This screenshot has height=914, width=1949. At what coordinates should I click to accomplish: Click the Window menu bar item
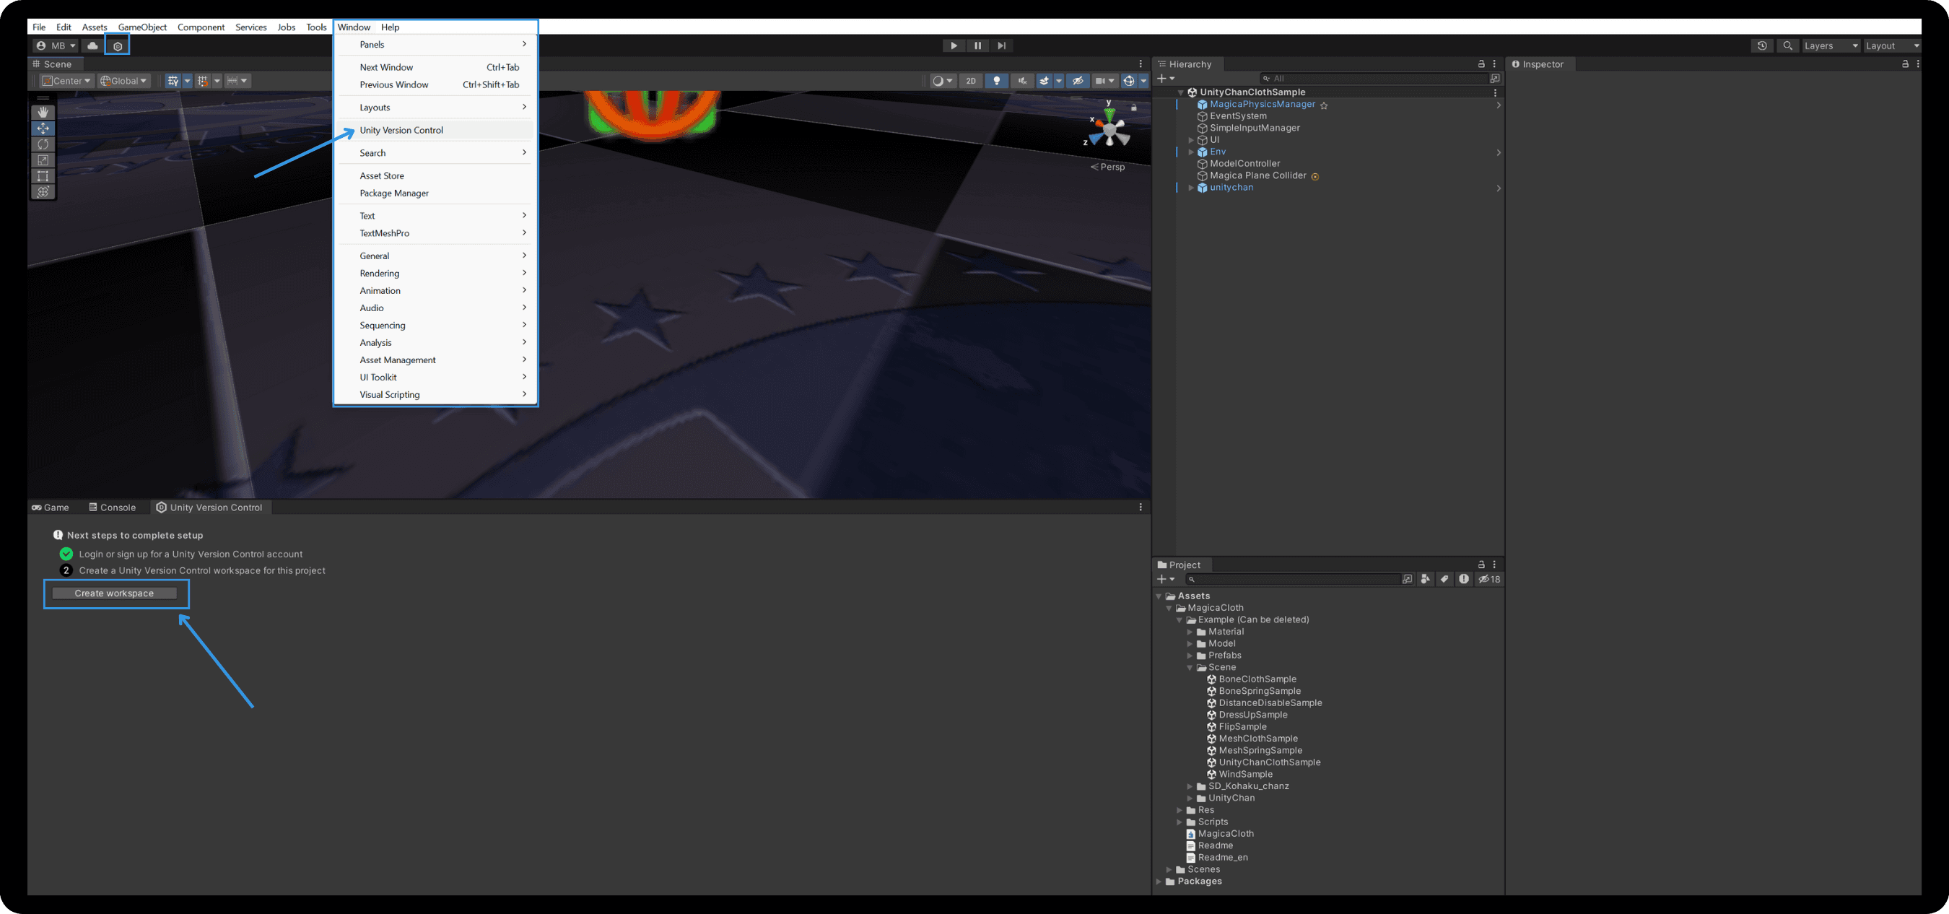point(353,26)
